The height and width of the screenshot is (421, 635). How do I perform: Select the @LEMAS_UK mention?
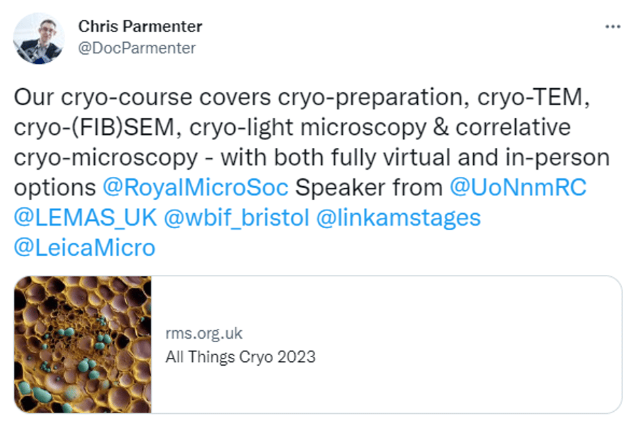(85, 218)
